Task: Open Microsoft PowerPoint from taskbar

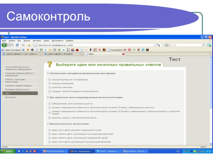Action: click(55, 151)
